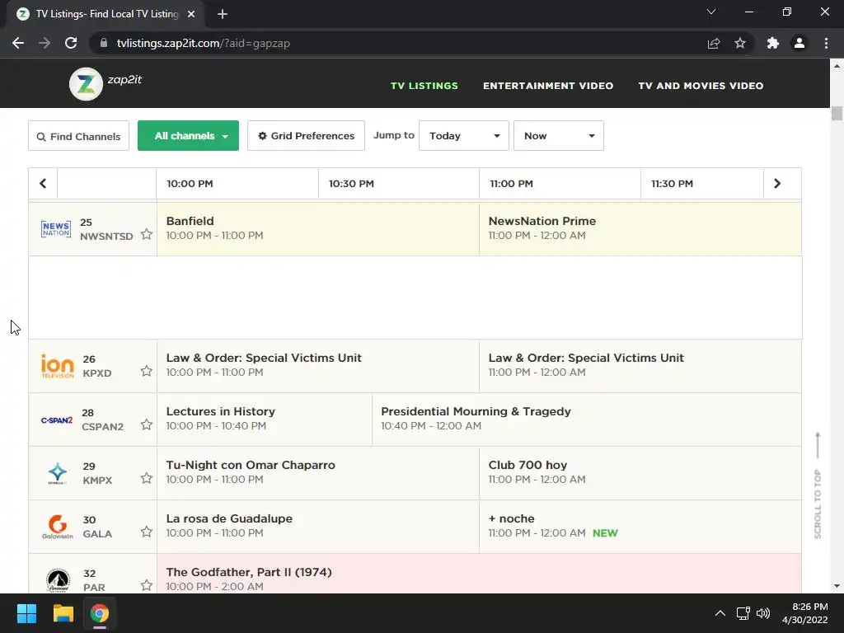Image resolution: width=844 pixels, height=633 pixels.
Task: Click the page vertical scrollbar thumb
Action: [x=837, y=113]
